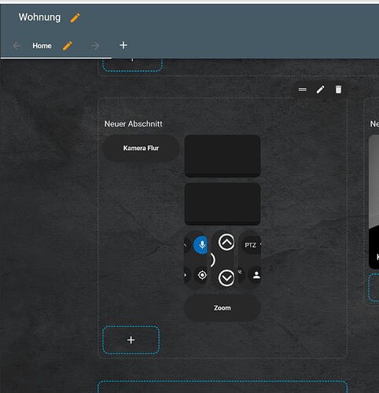The height and width of the screenshot is (393, 379).
Task: Select the Home tab
Action: coord(42,46)
